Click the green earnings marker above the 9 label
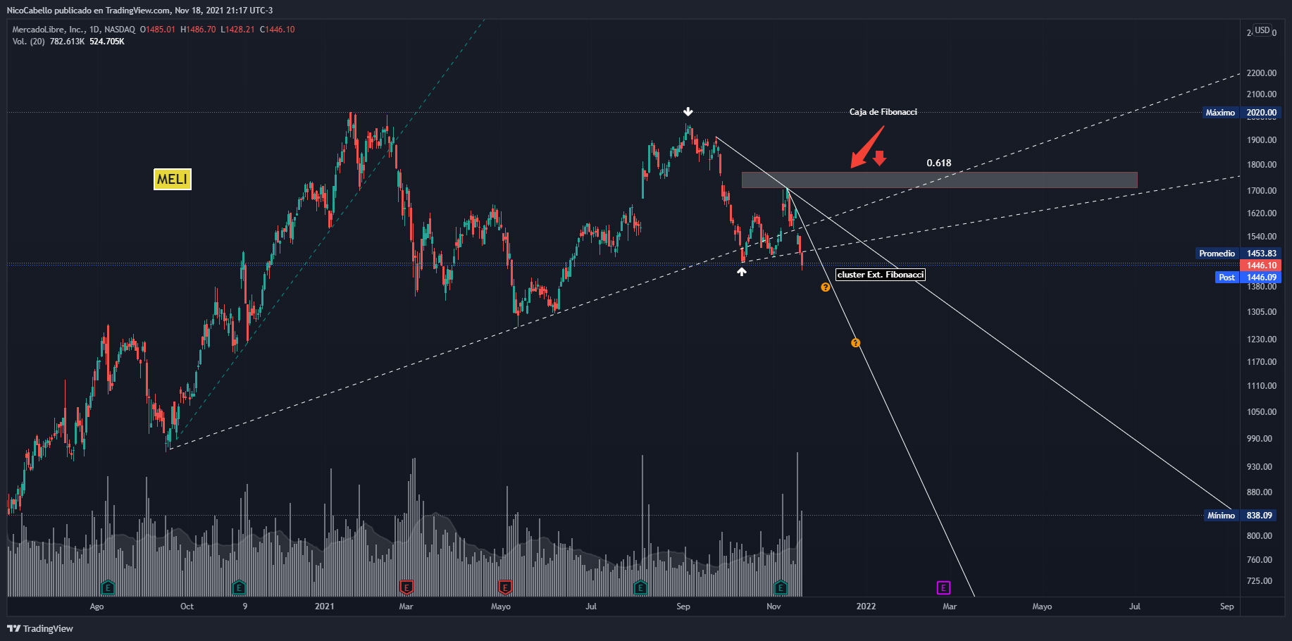The height and width of the screenshot is (641, 1292). click(x=239, y=587)
